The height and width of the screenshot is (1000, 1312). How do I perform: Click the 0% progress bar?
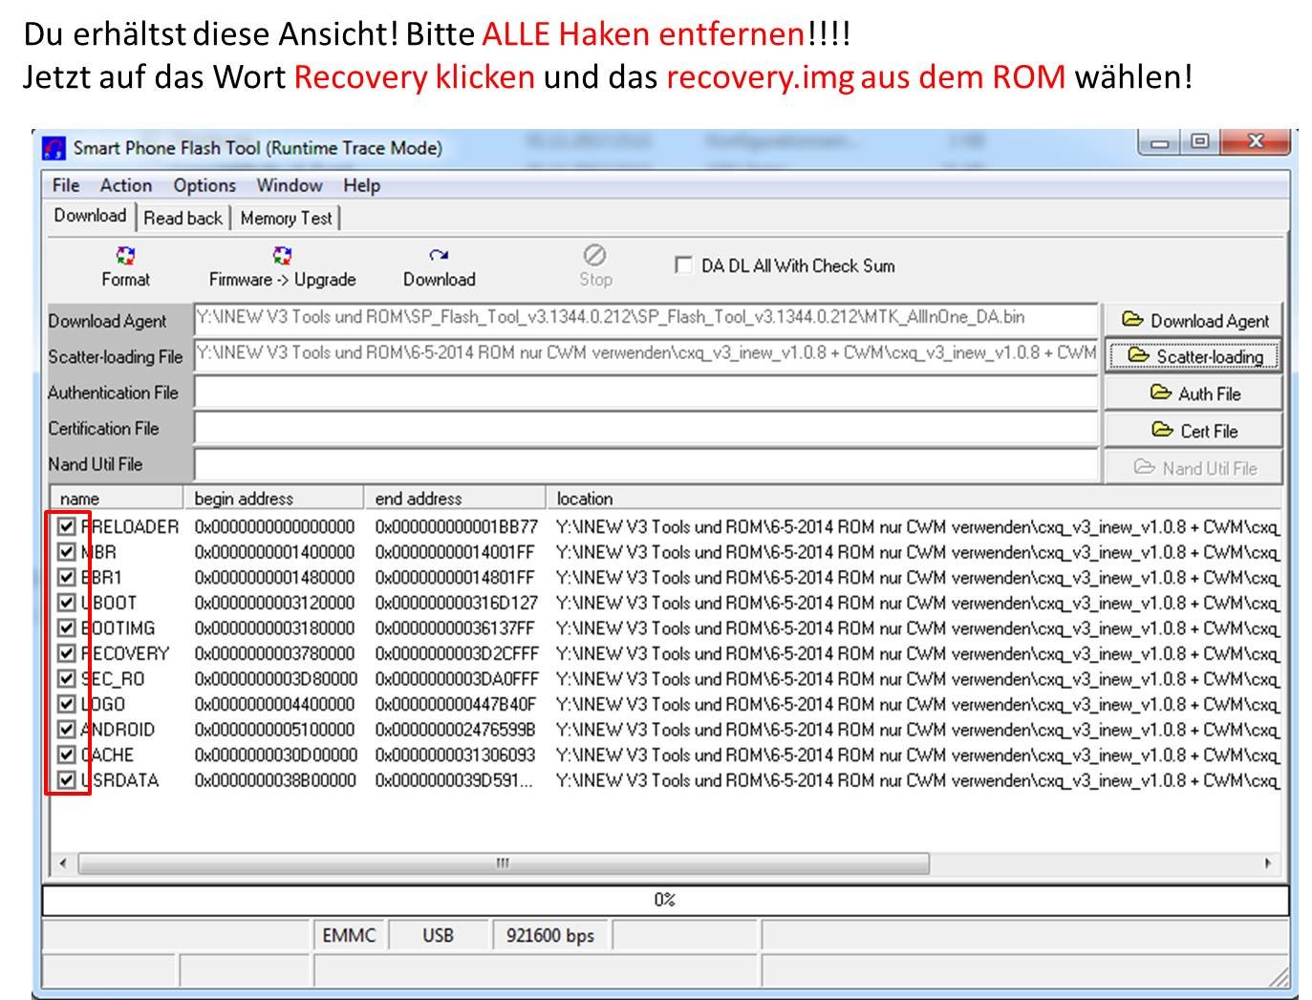665,900
